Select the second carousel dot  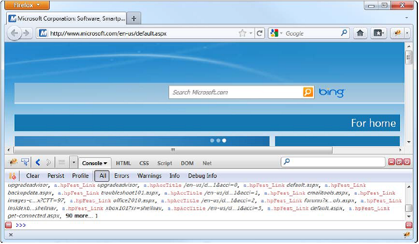[x=218, y=141]
